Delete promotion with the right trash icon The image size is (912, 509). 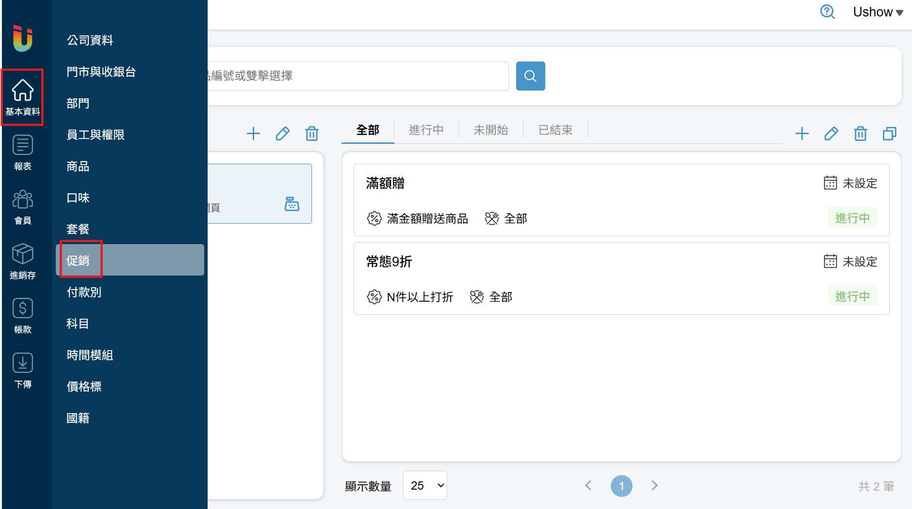pyautogui.click(x=861, y=134)
